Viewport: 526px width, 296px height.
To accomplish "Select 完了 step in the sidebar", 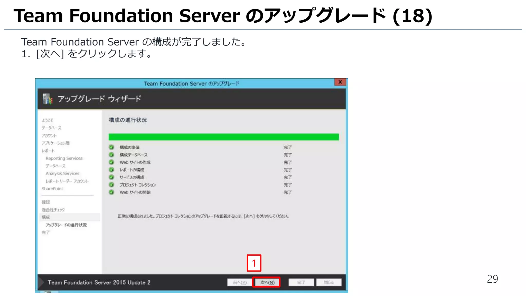I will [x=46, y=232].
